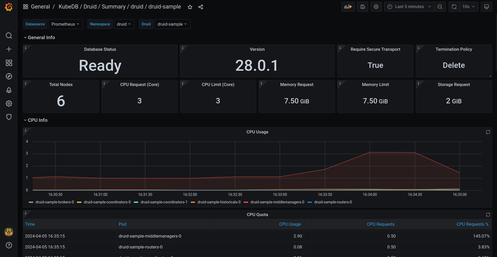Open the CPU Usage panel title menu
The height and width of the screenshot is (257, 497).
click(257, 132)
